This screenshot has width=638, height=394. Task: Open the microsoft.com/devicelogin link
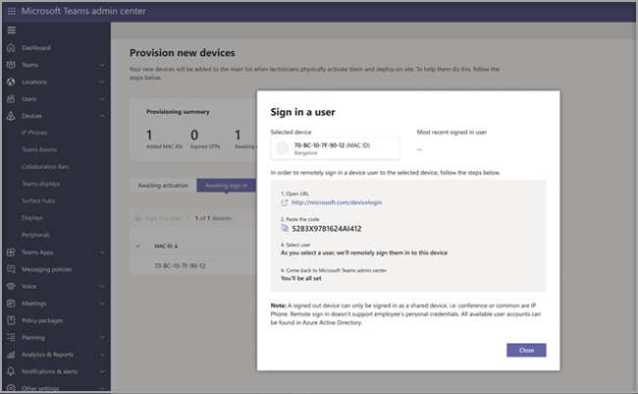(x=337, y=202)
